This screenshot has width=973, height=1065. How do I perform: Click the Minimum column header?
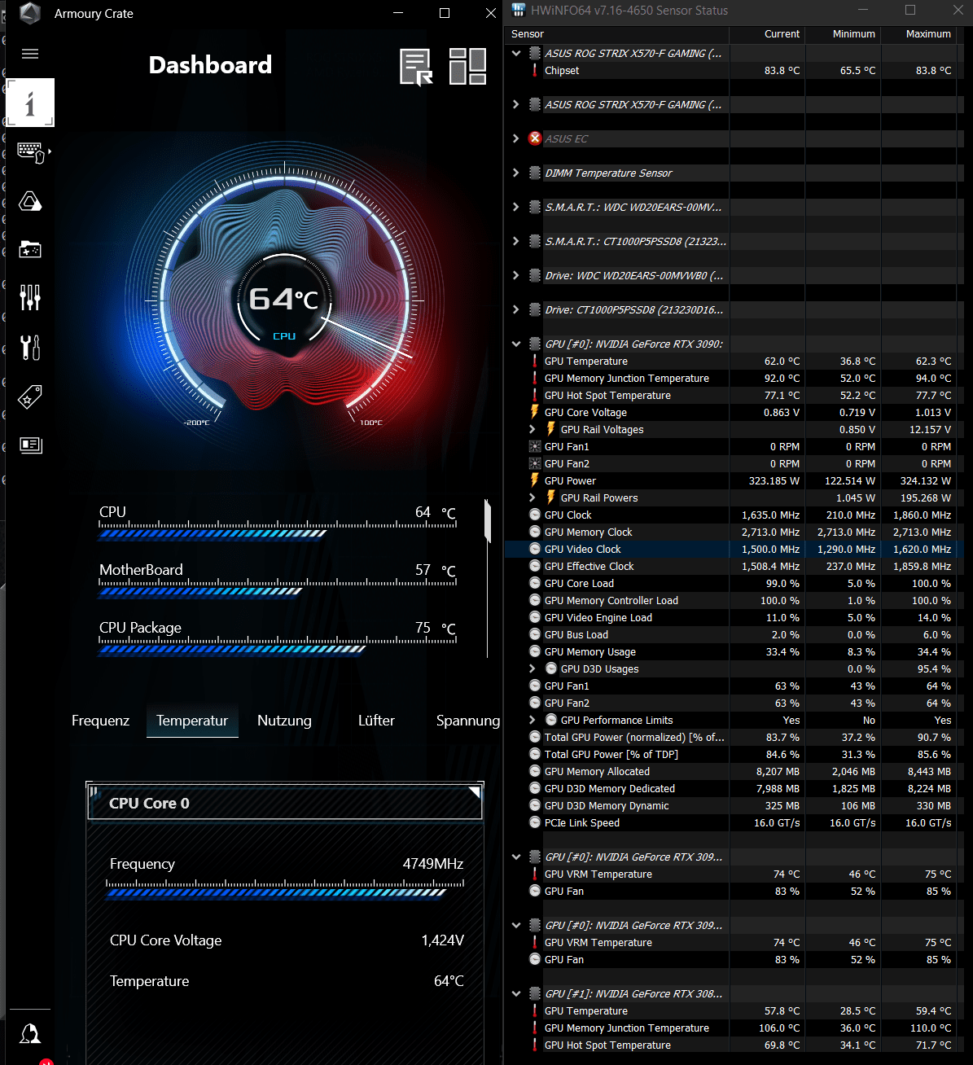(843, 34)
